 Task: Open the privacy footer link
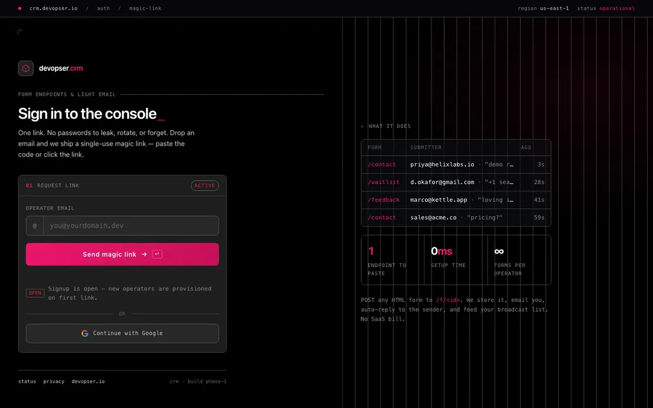coord(54,381)
